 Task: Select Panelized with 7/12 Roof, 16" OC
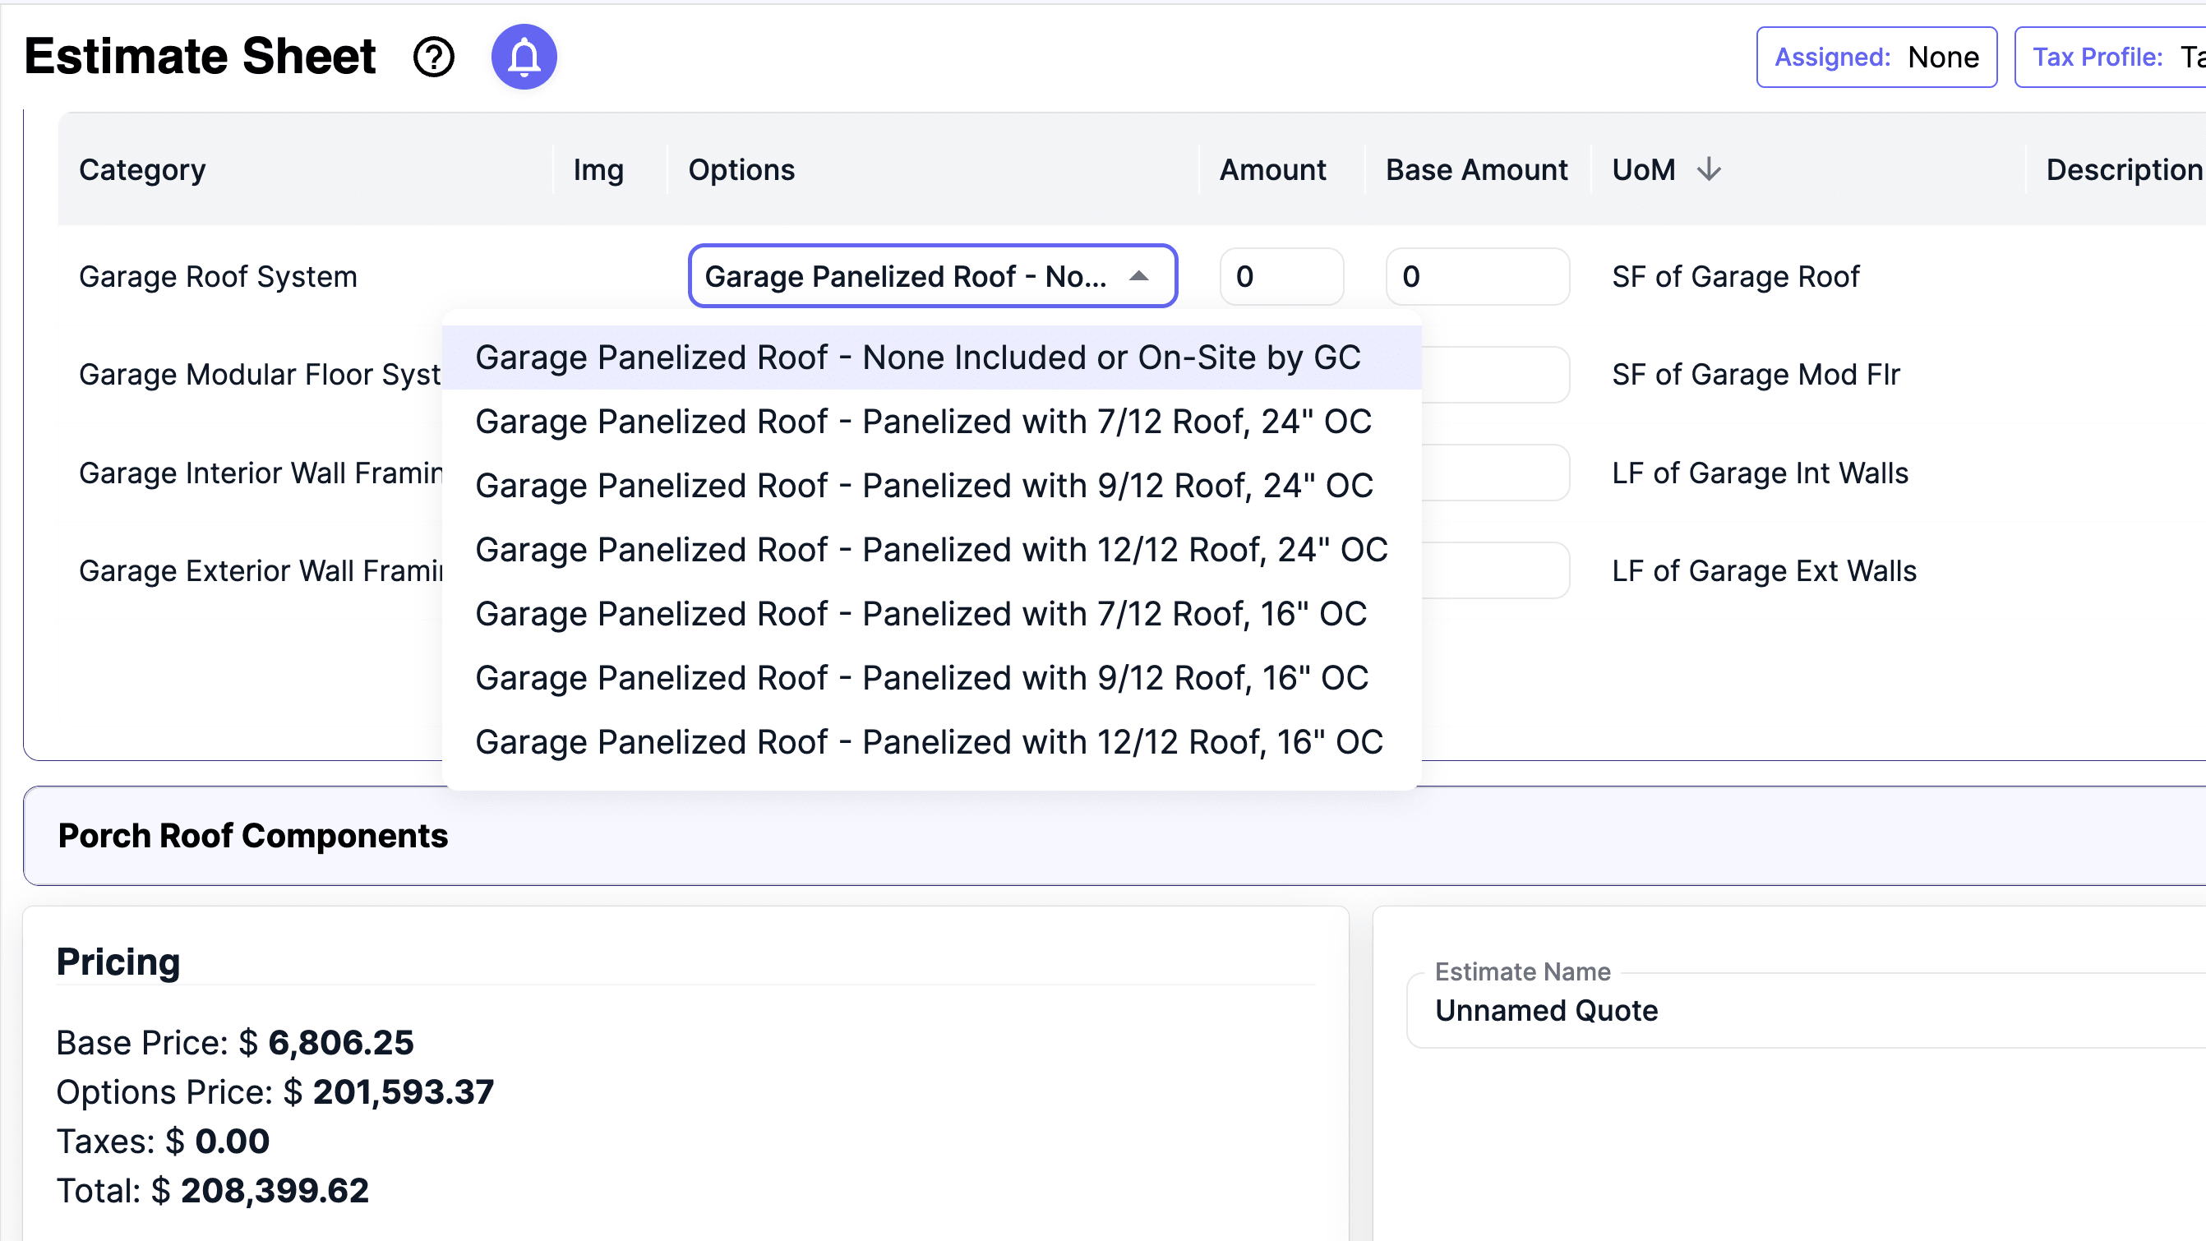(x=921, y=614)
